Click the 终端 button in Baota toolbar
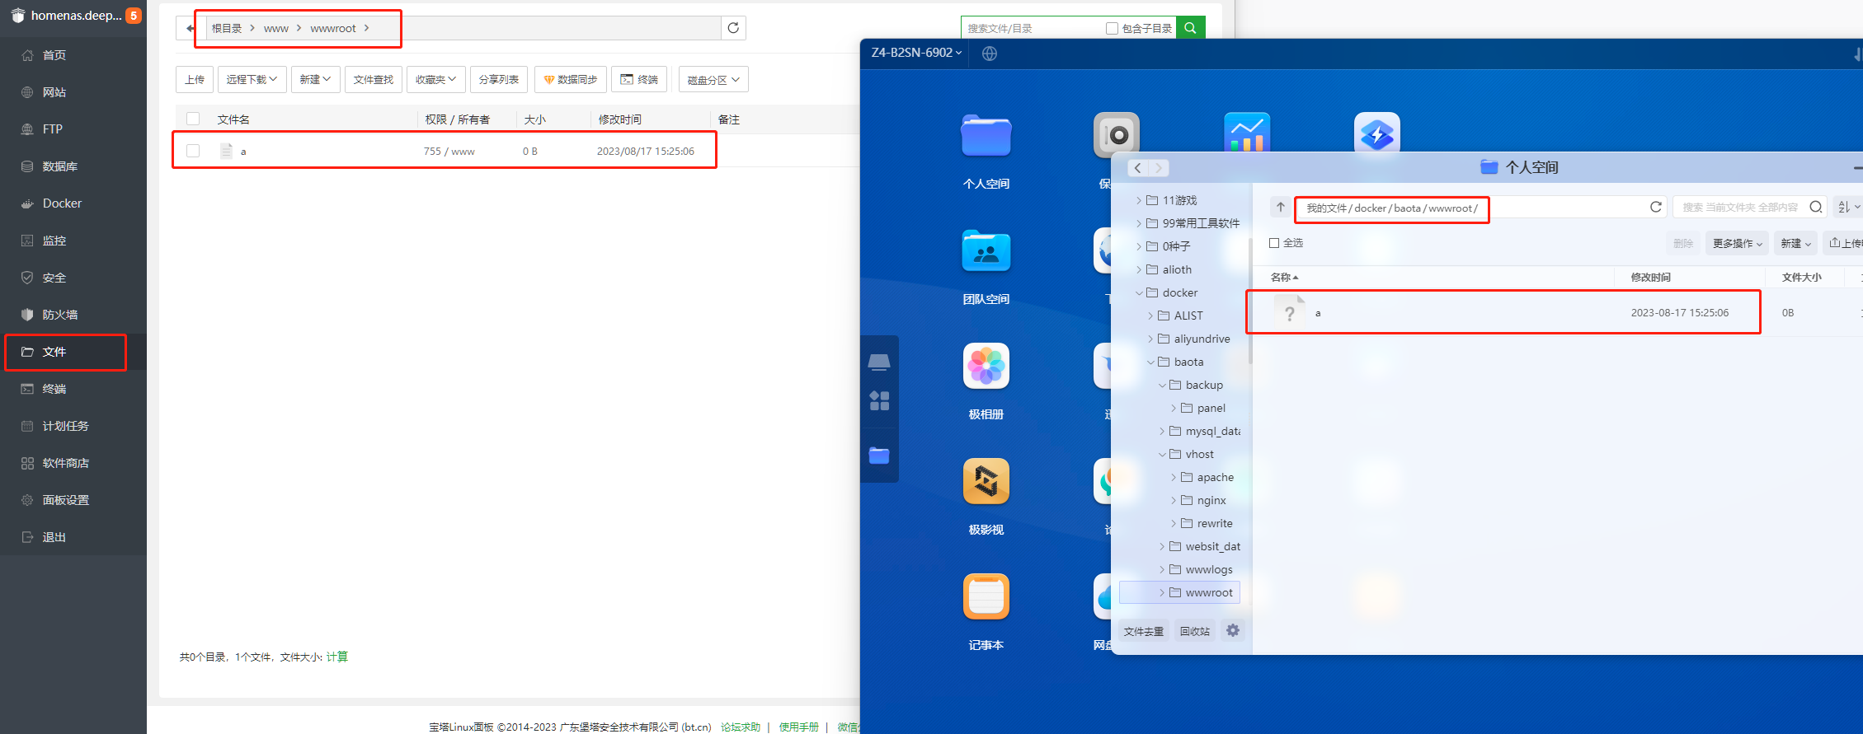 [x=639, y=79]
